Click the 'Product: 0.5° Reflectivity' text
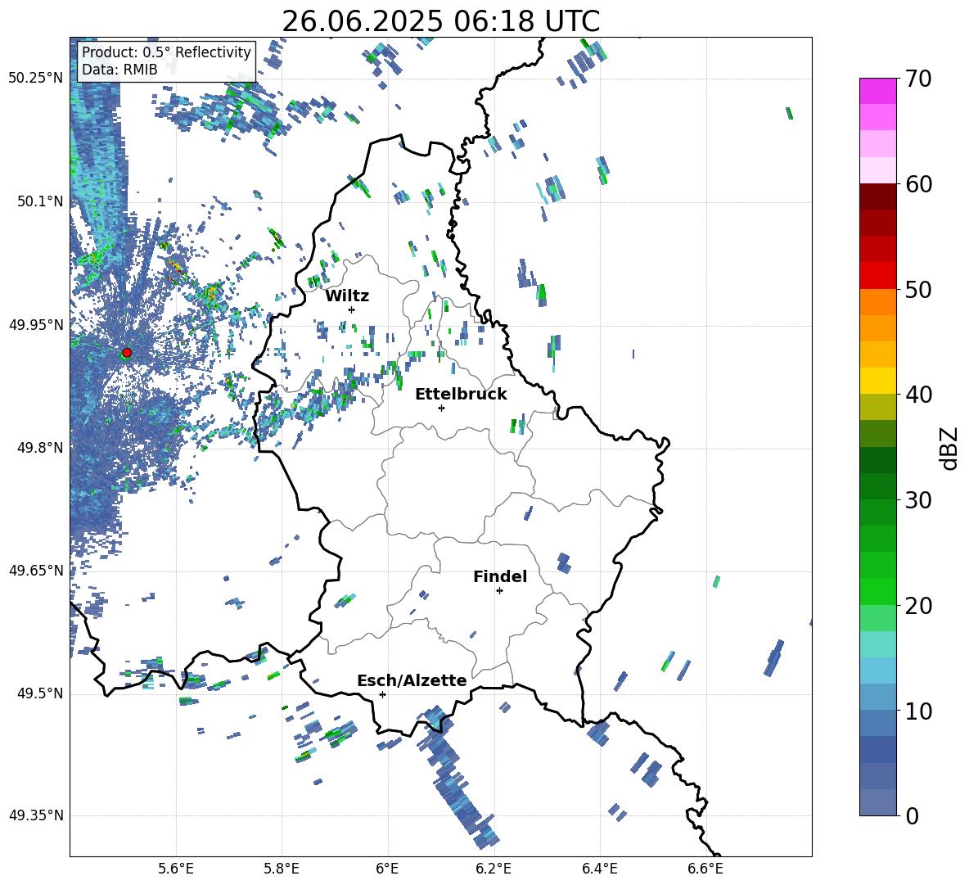This screenshot has height=885, width=969. click(166, 52)
